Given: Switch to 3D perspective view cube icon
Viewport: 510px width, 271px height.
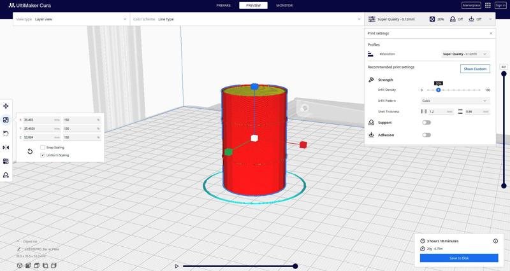Looking at the screenshot, I should 20,265.
